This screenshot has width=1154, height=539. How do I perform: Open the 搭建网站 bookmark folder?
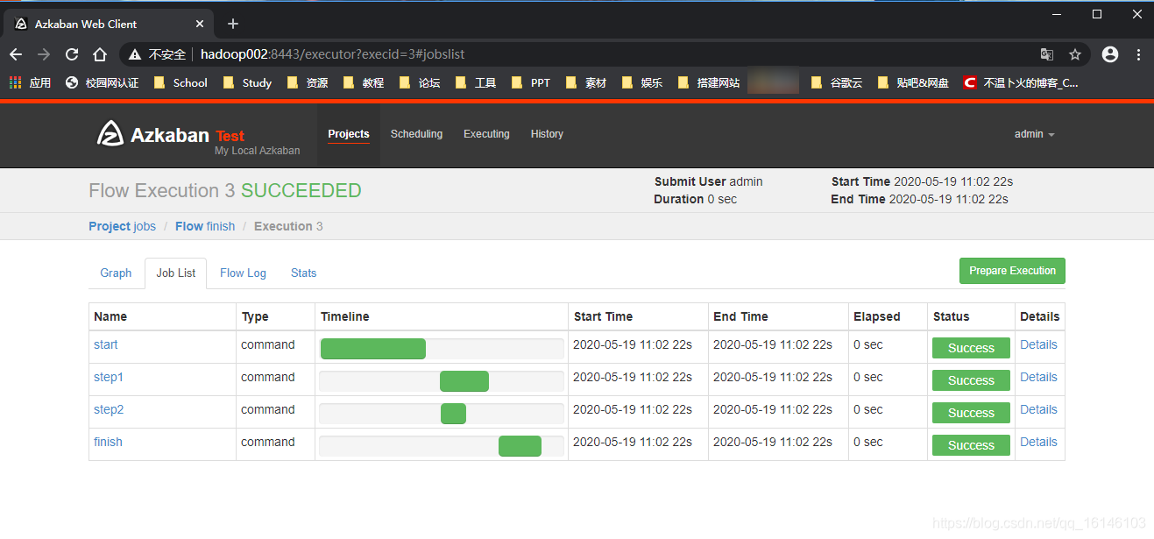click(x=709, y=82)
